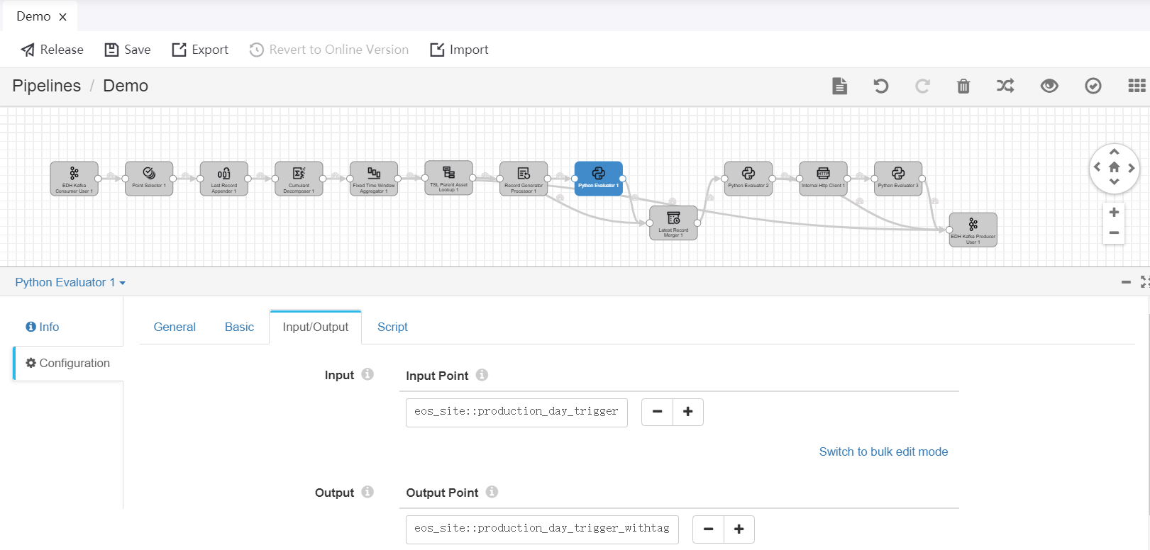
Task: Undo the last action
Action: coord(880,86)
